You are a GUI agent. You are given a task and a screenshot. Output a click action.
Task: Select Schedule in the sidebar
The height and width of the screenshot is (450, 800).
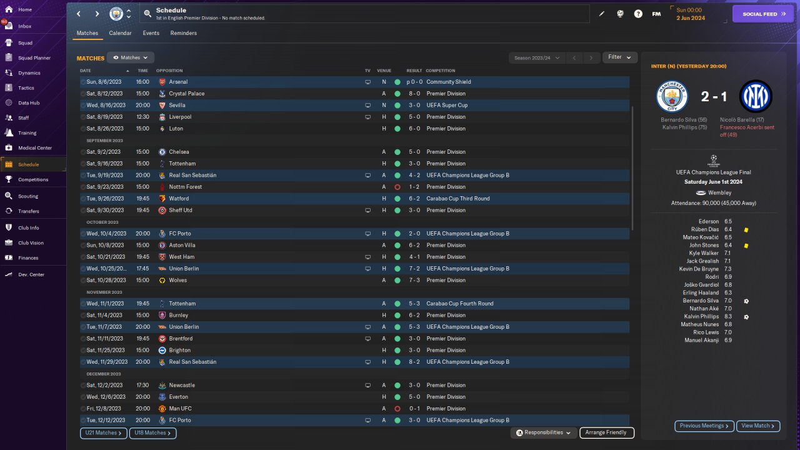[x=33, y=164]
